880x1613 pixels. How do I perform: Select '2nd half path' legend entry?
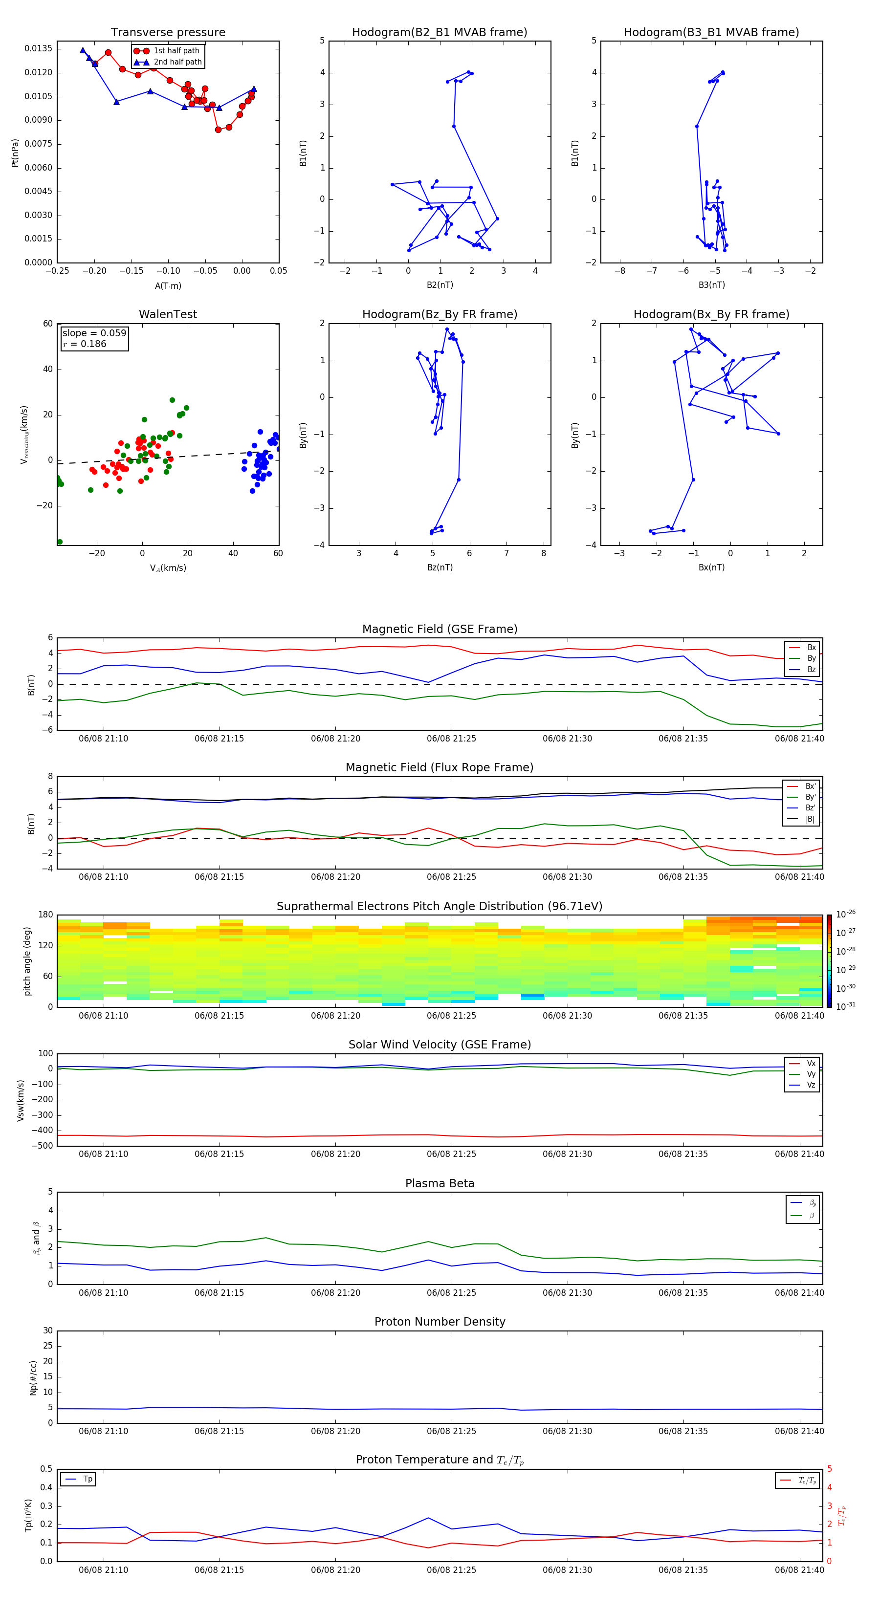pyautogui.click(x=169, y=62)
